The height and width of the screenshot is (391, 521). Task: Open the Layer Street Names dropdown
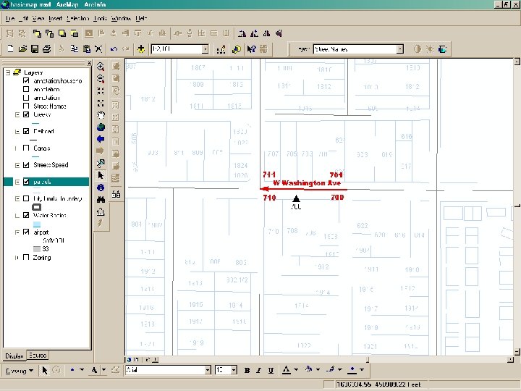point(400,49)
